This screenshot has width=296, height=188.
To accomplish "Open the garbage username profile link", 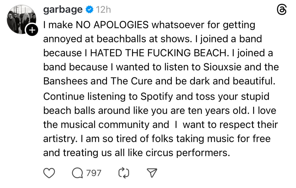I will [x=63, y=10].
